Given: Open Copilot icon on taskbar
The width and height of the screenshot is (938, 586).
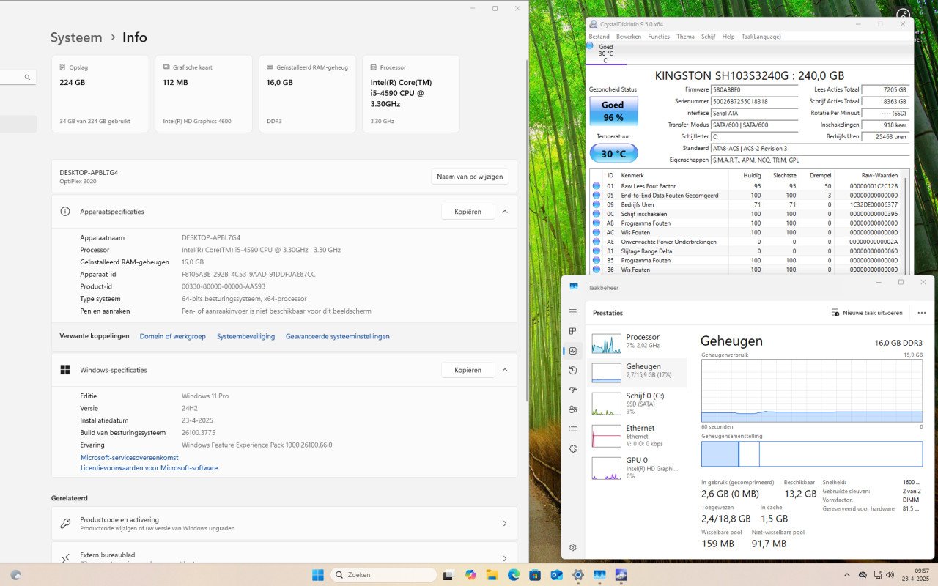Looking at the screenshot, I should pyautogui.click(x=470, y=575).
